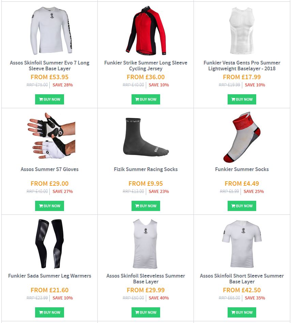The width and height of the screenshot is (292, 323).
Task: Click Buy Now for Fizik Summer Racing Socks
Action: pyautogui.click(x=145, y=206)
